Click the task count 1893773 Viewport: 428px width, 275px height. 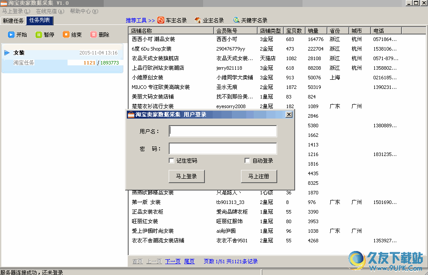coord(110,63)
